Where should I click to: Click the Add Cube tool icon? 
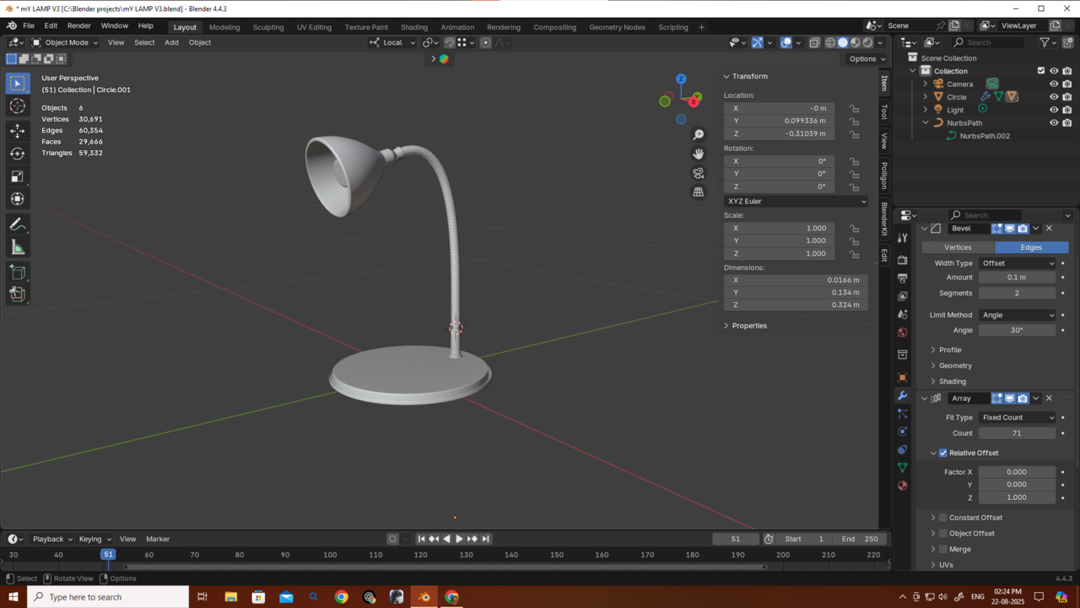(x=17, y=272)
